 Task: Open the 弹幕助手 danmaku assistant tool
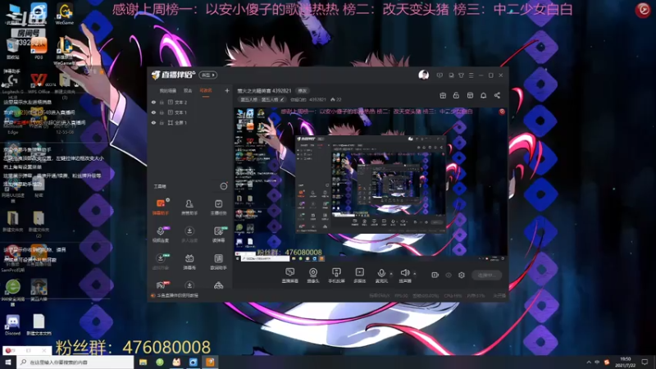coord(161,207)
